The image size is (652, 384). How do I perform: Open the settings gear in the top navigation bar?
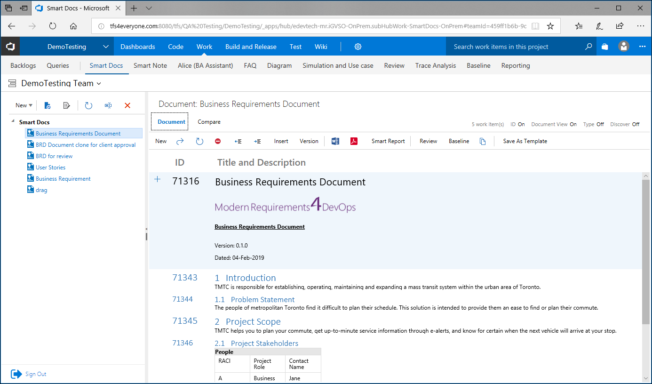pos(358,47)
